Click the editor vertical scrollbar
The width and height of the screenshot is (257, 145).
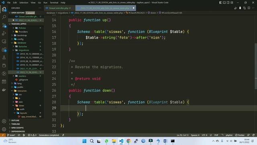(x=256, y=66)
